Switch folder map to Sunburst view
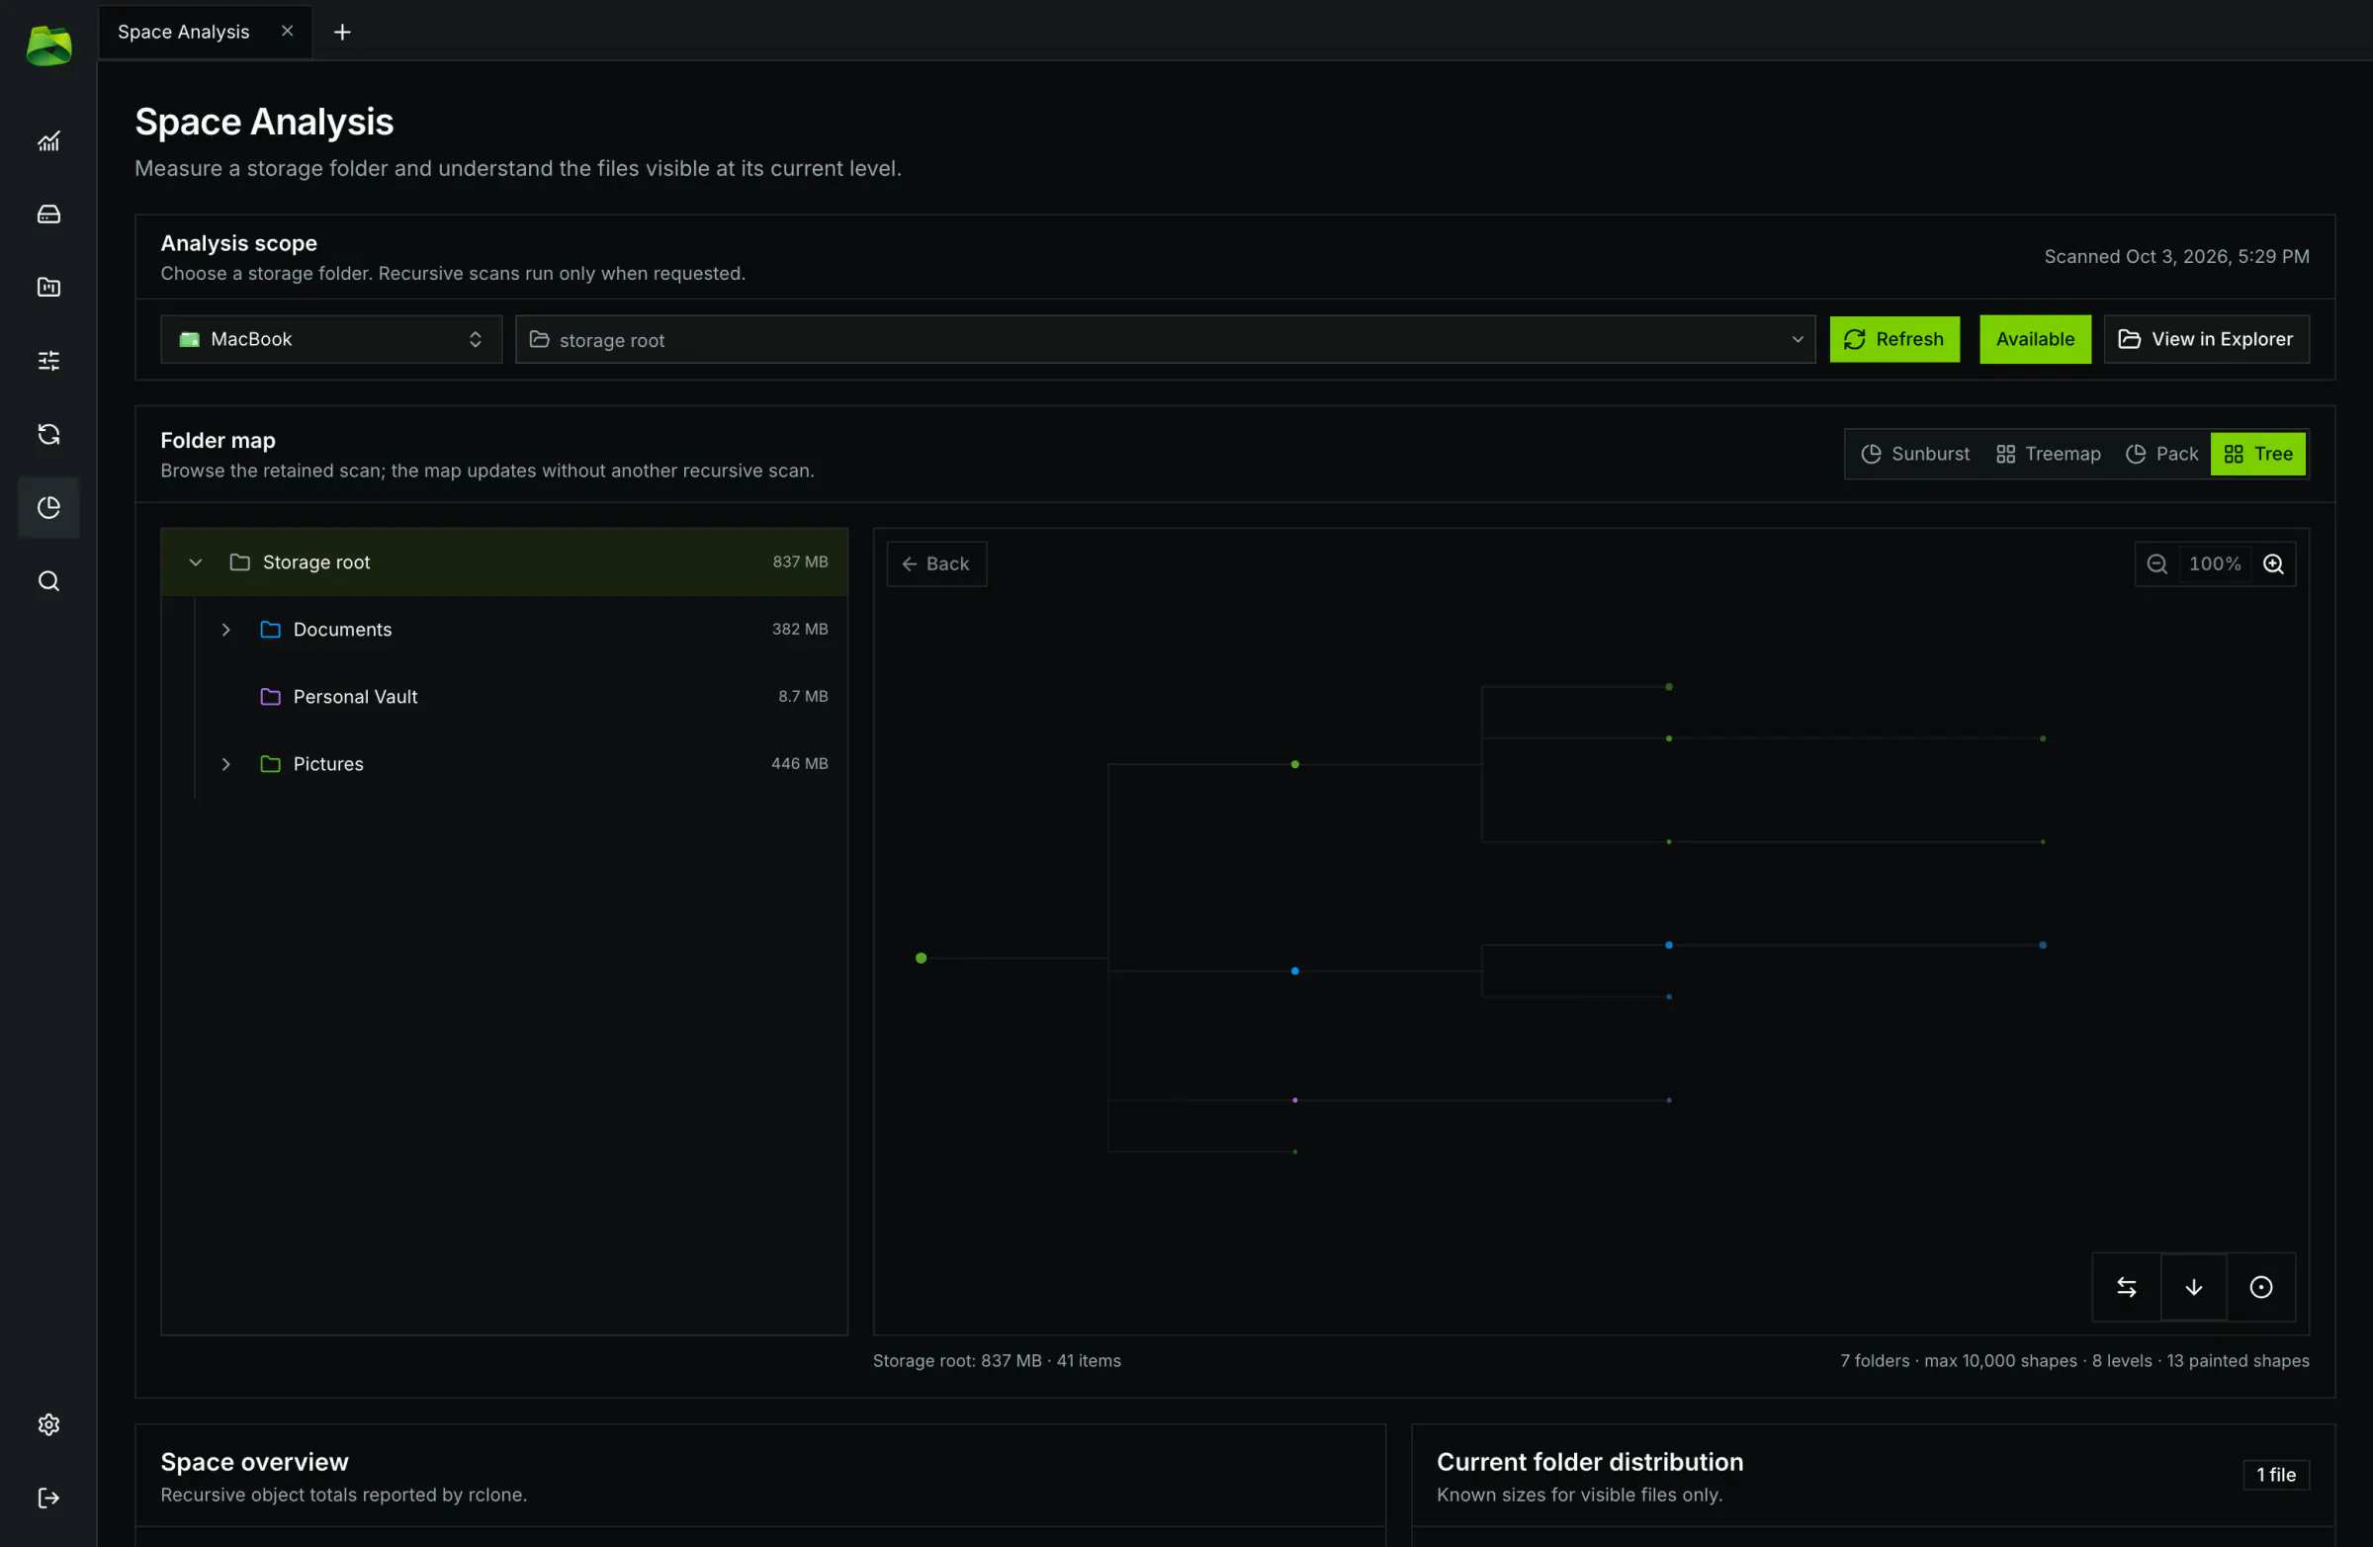The width and height of the screenshot is (2373, 1547). (1915, 454)
